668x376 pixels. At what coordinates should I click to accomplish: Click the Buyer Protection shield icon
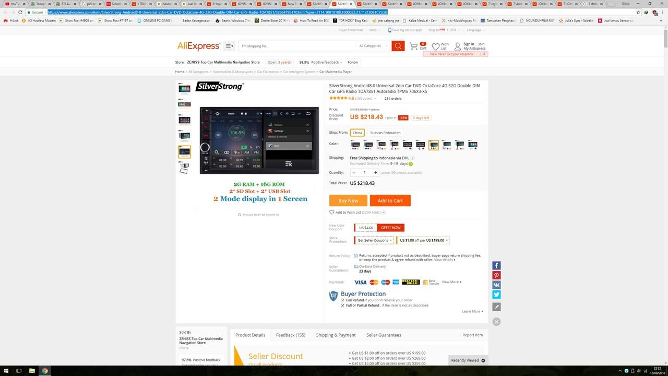click(333, 296)
